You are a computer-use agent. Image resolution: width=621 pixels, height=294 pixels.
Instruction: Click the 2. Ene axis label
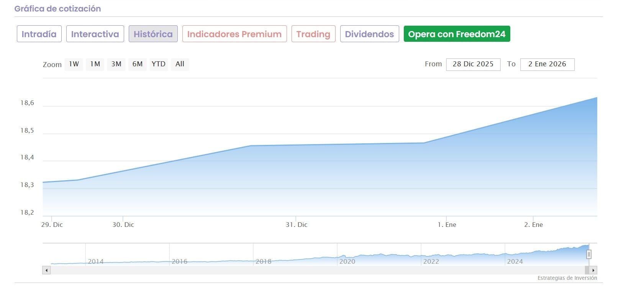point(533,225)
